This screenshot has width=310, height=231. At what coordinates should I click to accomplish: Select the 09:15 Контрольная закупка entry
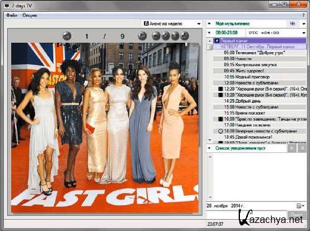pos(260,64)
